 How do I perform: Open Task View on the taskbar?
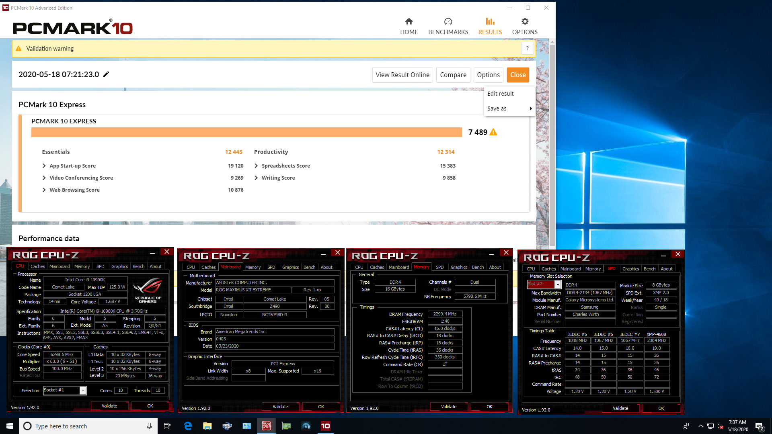[167, 426]
